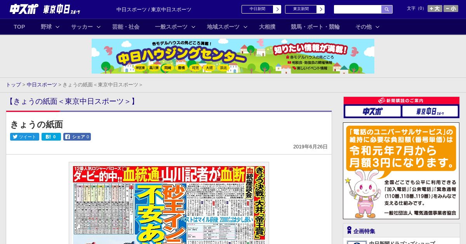Click 東京中日スポーツ subscription button in sidebar
The image size is (466, 244).
coord(430,112)
